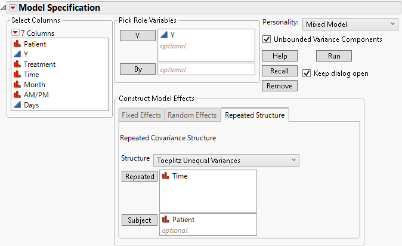Screen dimensions: 402x246
Task: Click the Time icon in Repeated box
Action: click(166, 177)
